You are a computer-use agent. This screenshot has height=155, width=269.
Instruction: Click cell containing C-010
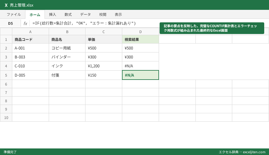coord(30,66)
